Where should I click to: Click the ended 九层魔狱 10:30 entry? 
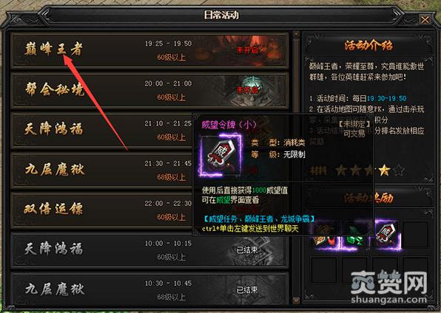point(150,289)
